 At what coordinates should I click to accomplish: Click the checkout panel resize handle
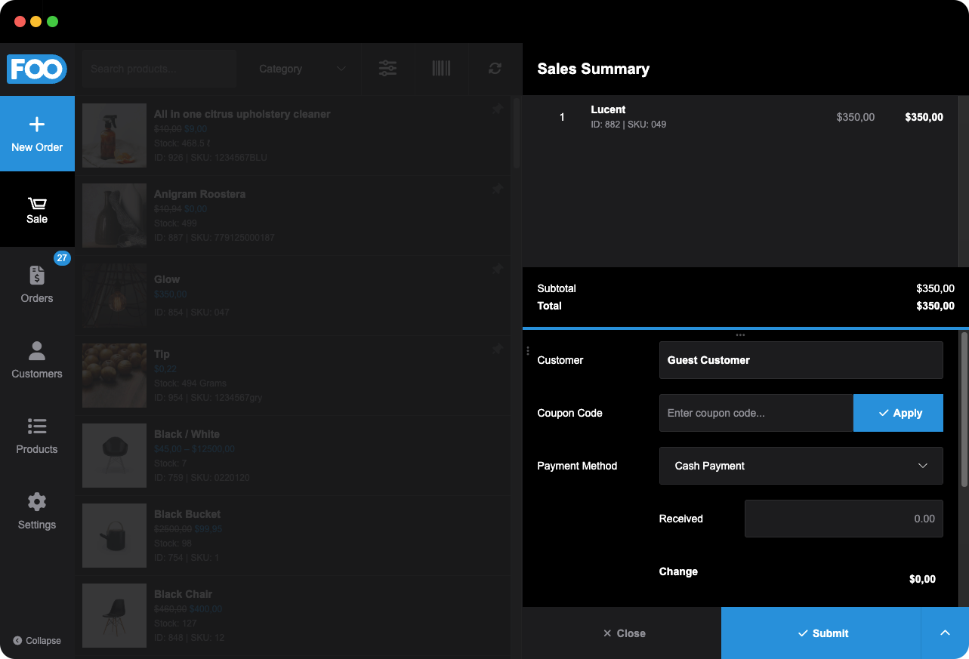pyautogui.click(x=740, y=334)
